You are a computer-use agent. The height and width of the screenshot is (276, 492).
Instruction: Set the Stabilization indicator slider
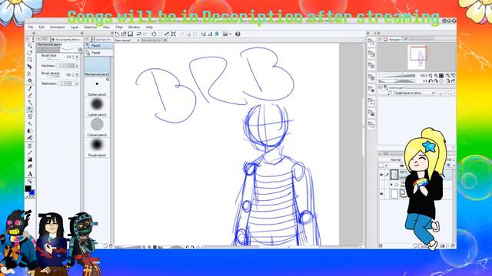[x=65, y=84]
